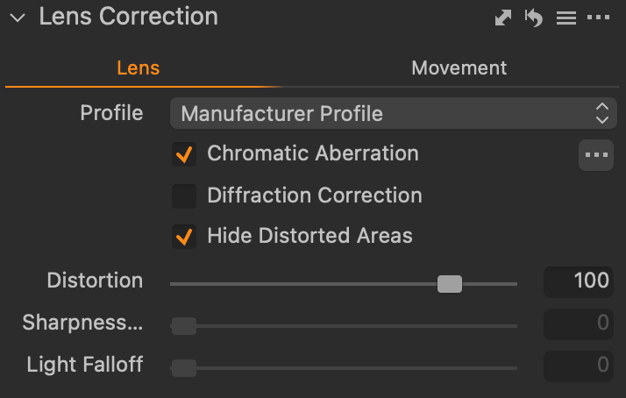Viewport: 626px width, 398px height.
Task: Click the Sharpness Falloff slider handle
Action: [x=184, y=326]
